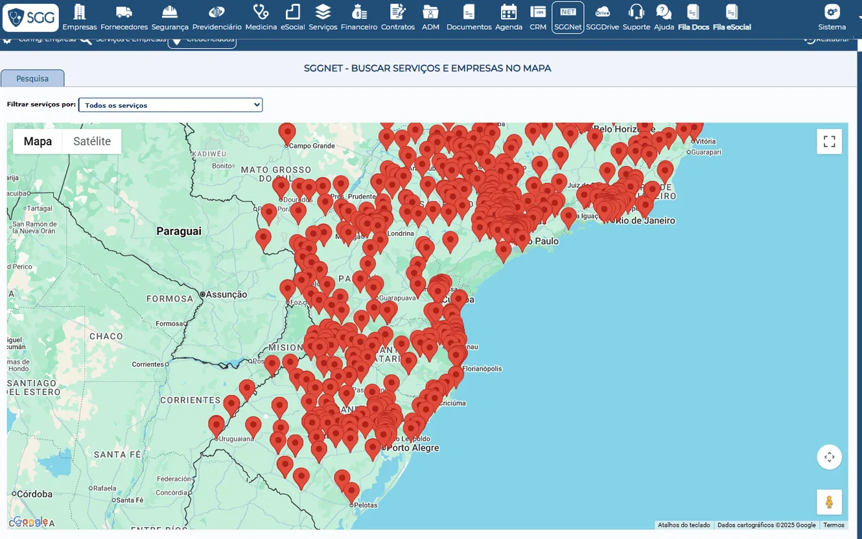Click the Street View pegman
Viewport: 862px width, 539px height.
[x=830, y=502]
